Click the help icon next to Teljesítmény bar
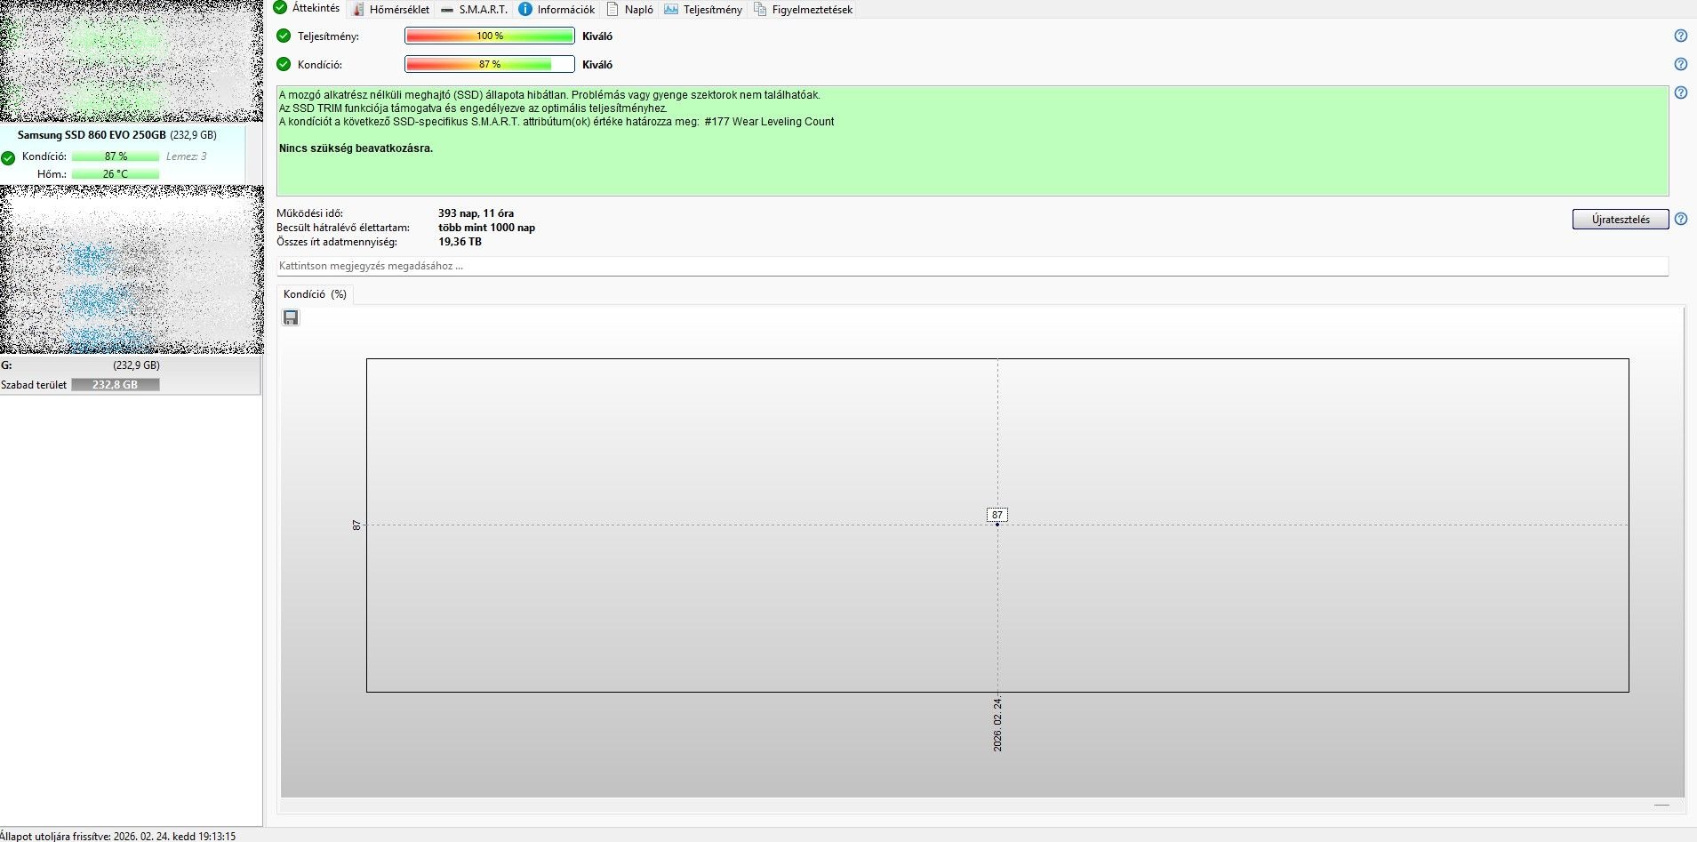 point(1680,36)
